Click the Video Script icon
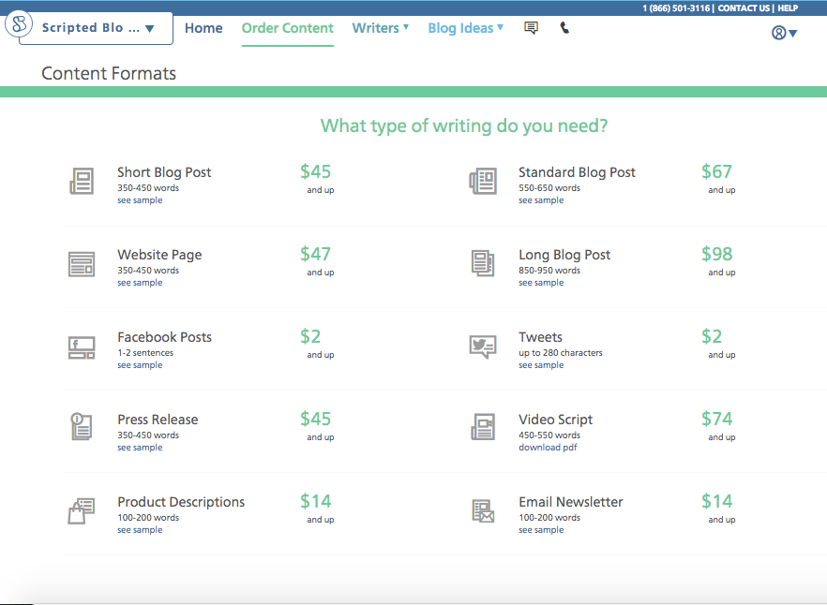 coord(483,427)
